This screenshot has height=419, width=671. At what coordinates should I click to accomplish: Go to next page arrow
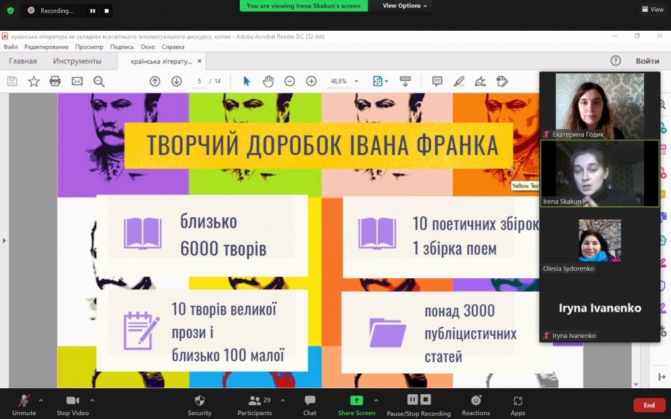point(177,81)
